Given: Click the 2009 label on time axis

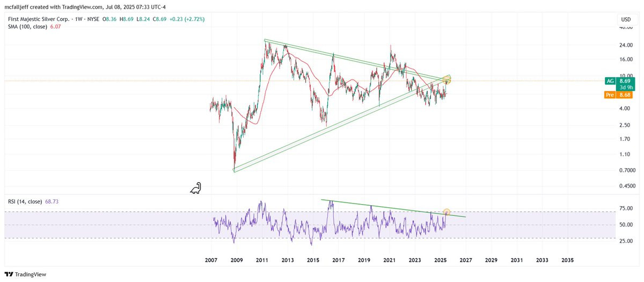Looking at the screenshot, I should click(236, 260).
